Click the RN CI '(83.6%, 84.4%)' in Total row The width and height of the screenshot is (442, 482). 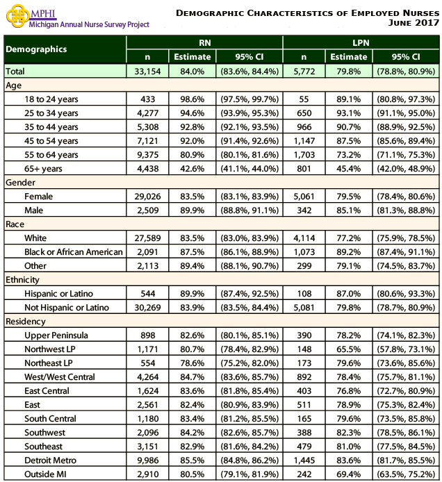(x=249, y=72)
